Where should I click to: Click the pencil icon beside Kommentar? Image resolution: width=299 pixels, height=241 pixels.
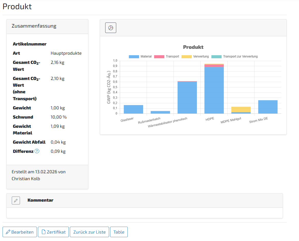16,200
